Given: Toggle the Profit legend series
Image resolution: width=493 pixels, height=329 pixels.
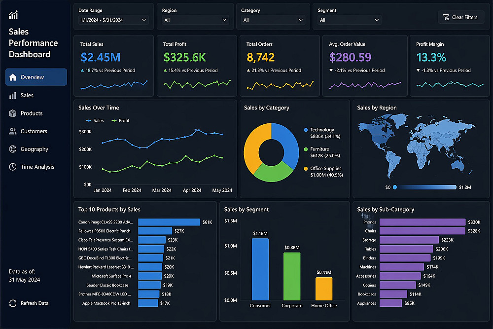Looking at the screenshot, I should [121, 120].
